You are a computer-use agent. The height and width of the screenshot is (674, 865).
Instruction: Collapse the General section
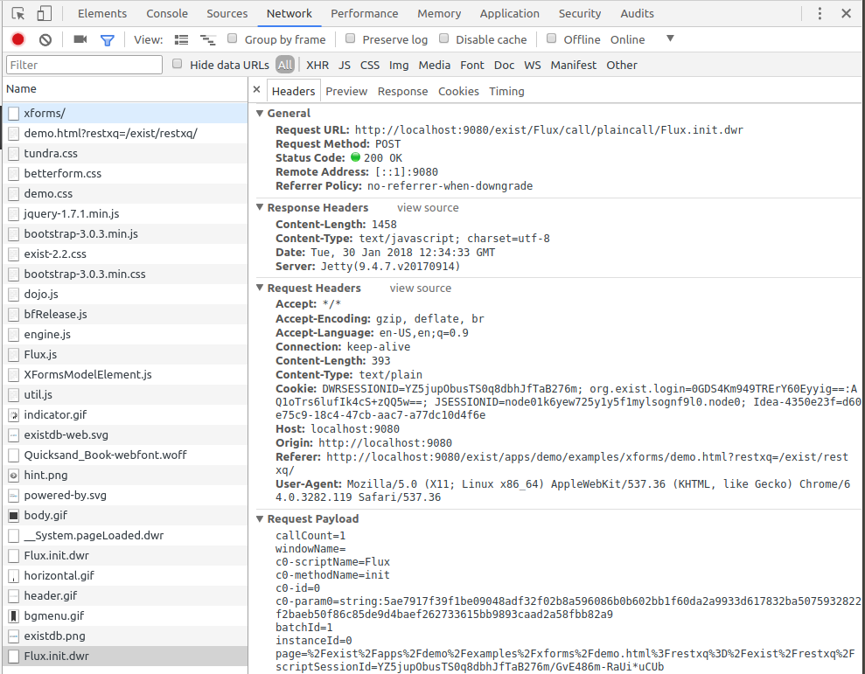pyautogui.click(x=260, y=113)
